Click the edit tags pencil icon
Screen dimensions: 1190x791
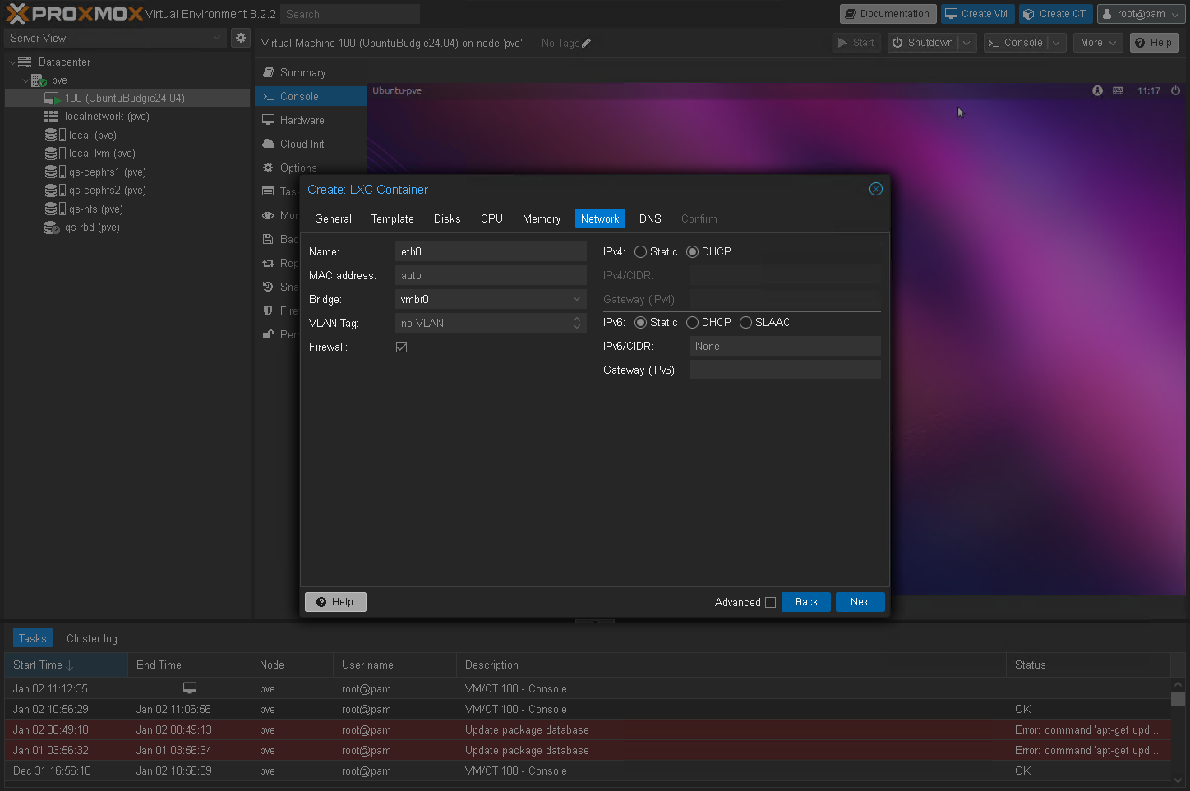586,44
